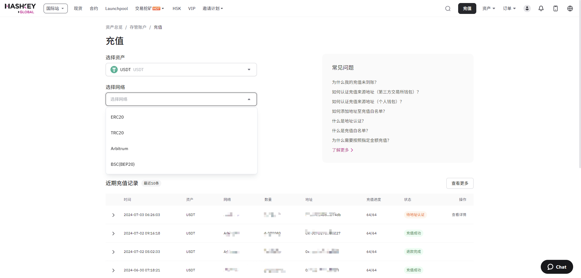Screen dimensions: 581x278
Task: Expand the 2024-06-30 07:18:21 record row
Action: pos(113,270)
